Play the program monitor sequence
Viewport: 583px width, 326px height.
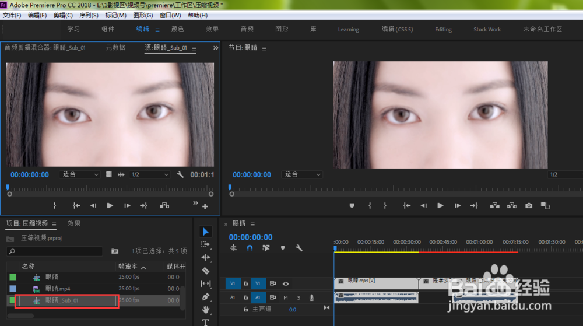pyautogui.click(x=440, y=205)
